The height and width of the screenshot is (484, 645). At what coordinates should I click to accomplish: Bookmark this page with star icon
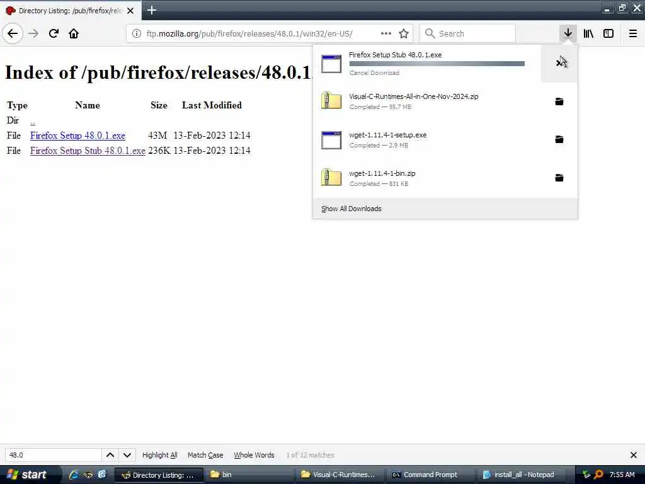(404, 33)
